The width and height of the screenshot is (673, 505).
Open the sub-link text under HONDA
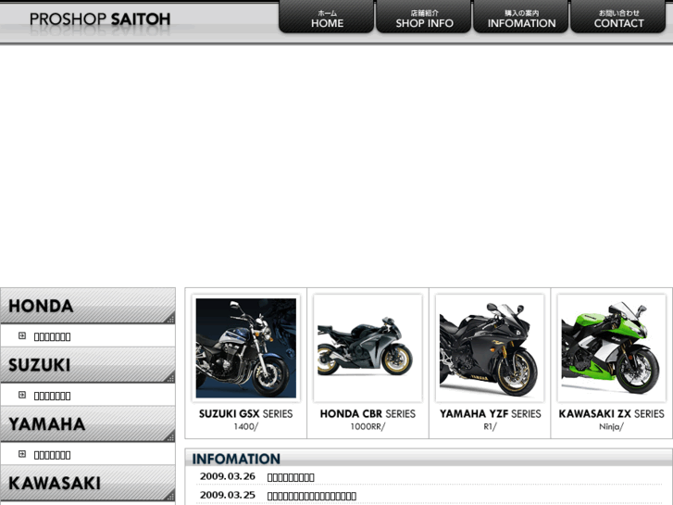click(x=53, y=336)
